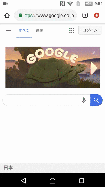Screen dimensions: 105x187
Task: View site security via green padlock
Action: (x=20, y=15)
